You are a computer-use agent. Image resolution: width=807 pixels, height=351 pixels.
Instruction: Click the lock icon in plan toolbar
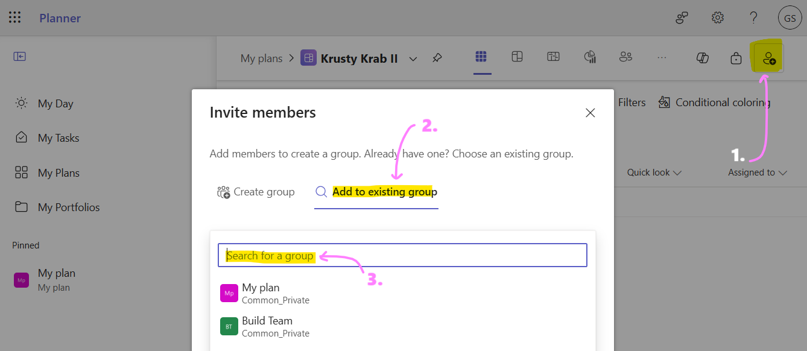(736, 58)
